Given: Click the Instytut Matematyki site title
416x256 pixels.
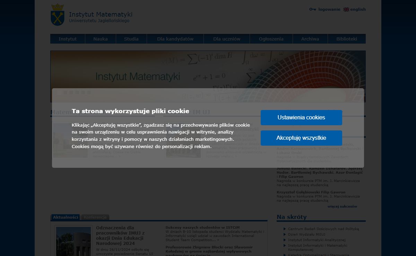Looking at the screenshot, I should coord(101,15).
